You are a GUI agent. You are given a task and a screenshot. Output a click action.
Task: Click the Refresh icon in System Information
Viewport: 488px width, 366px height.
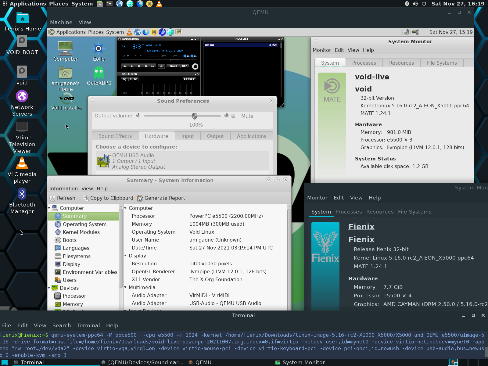(52, 198)
